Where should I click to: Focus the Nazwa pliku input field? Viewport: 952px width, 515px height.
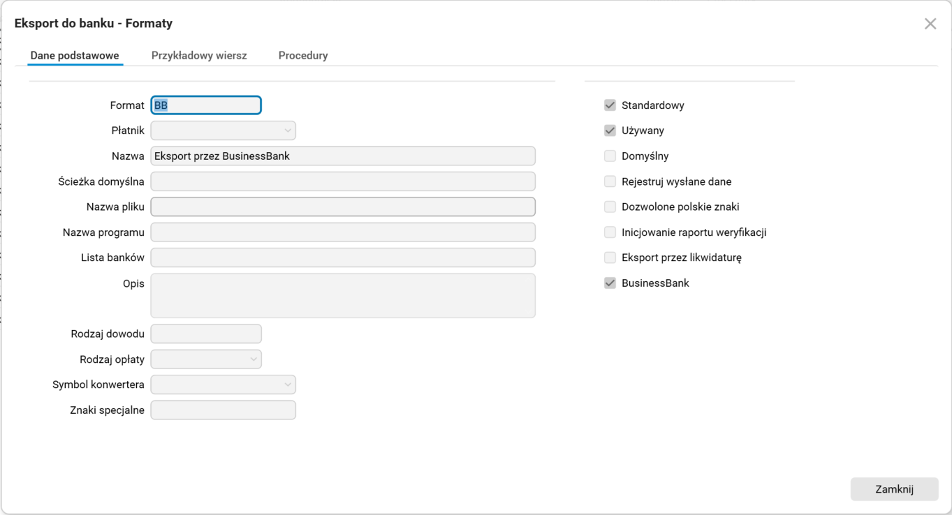(343, 207)
